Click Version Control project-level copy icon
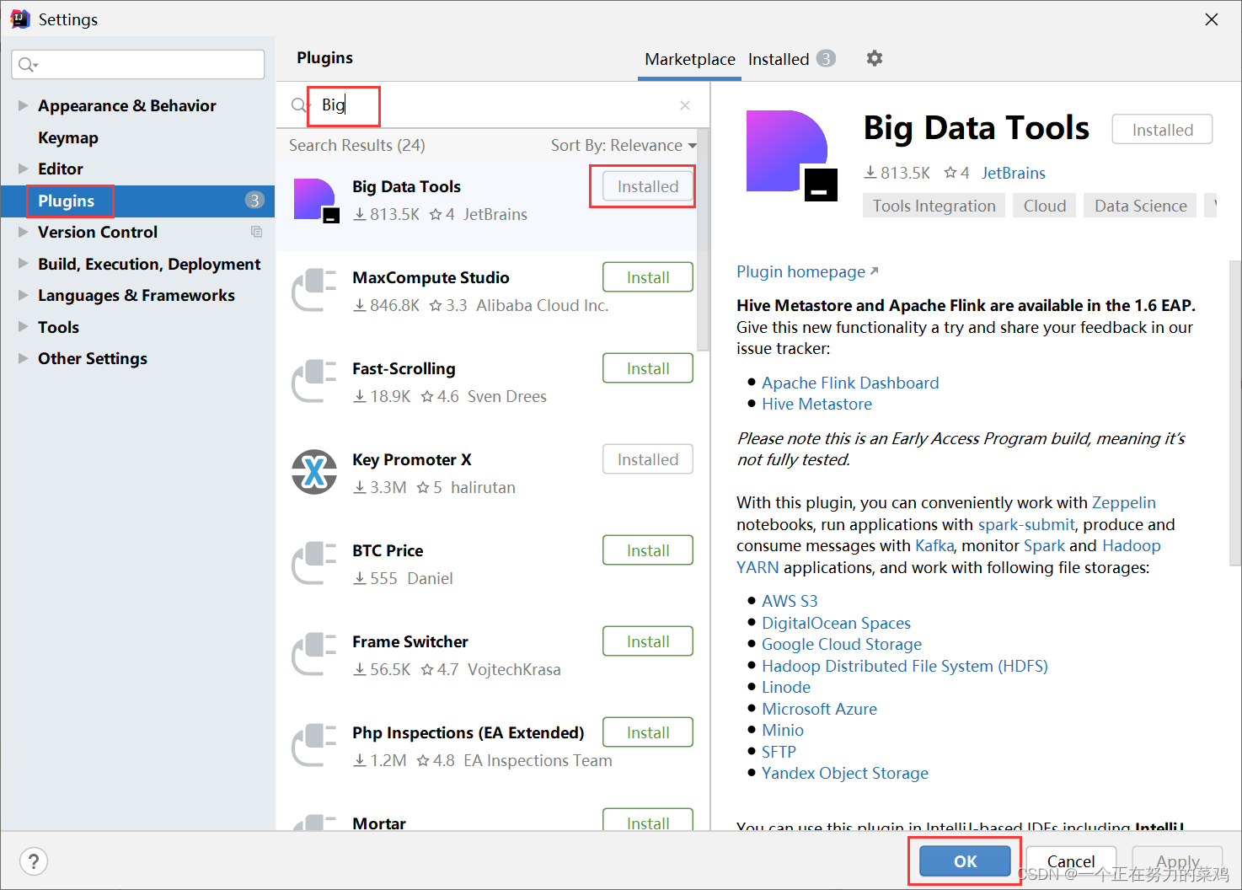This screenshot has height=890, width=1242. (257, 232)
